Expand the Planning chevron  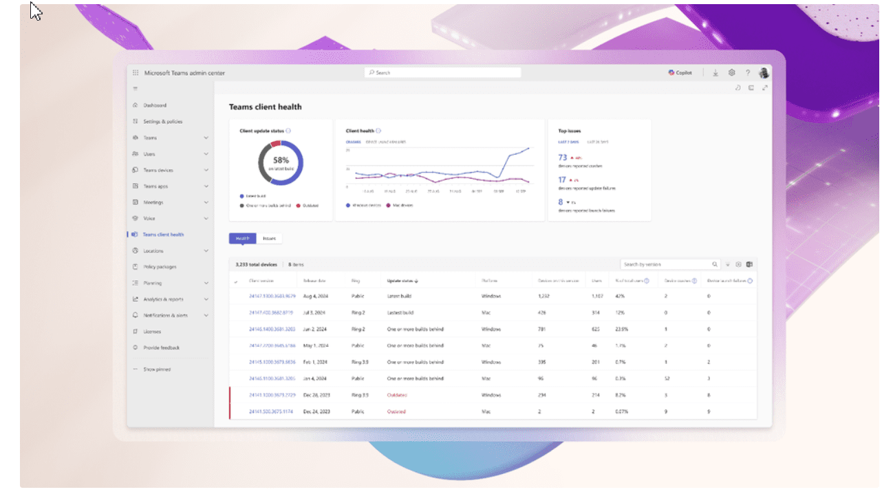(x=206, y=283)
